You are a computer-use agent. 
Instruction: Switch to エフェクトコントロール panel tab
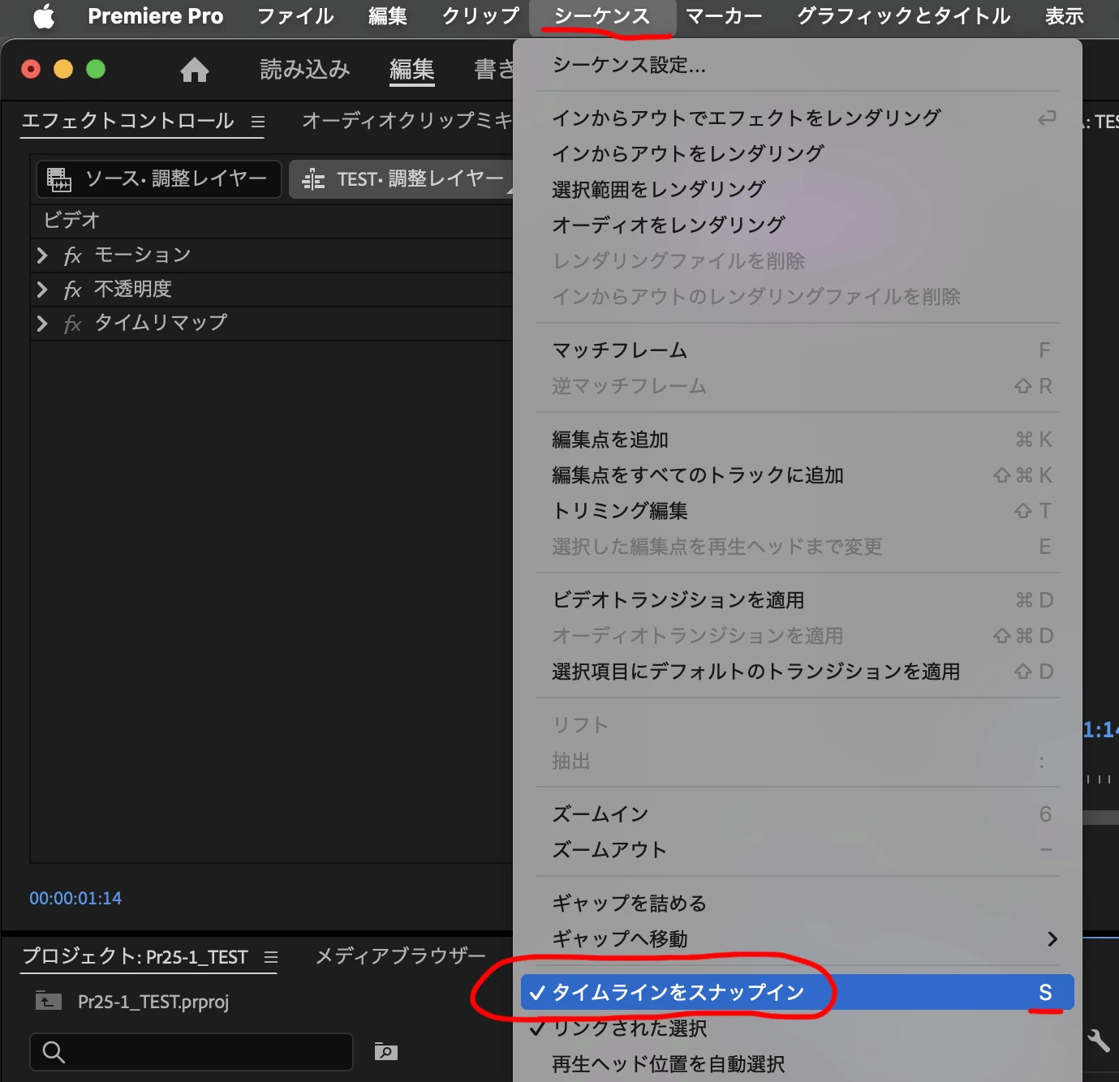(x=127, y=122)
